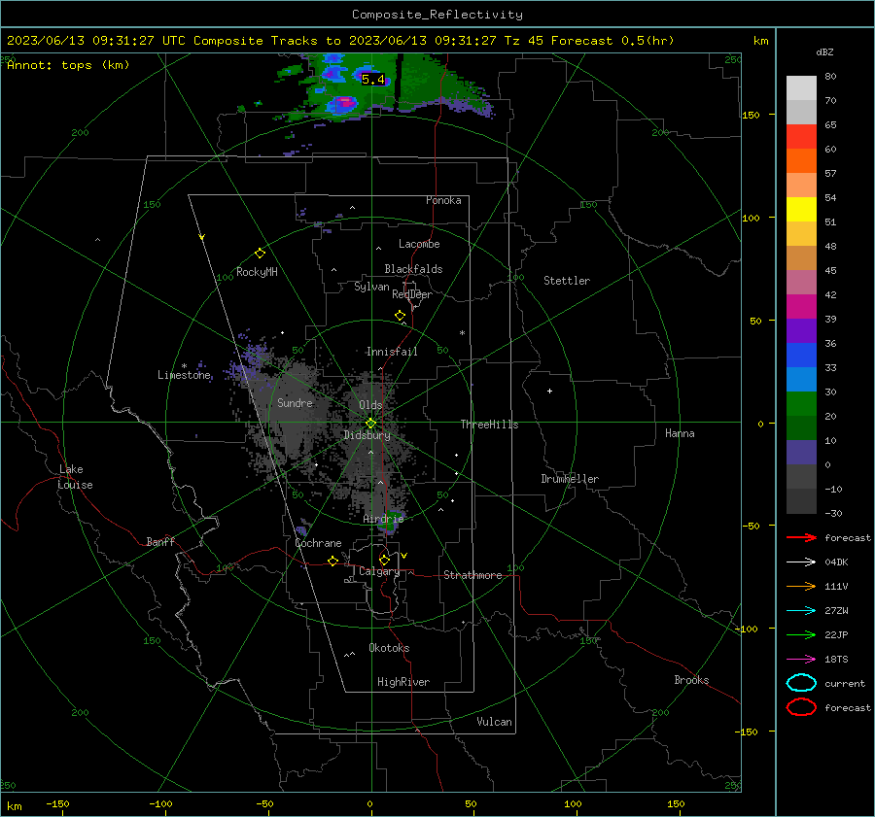The height and width of the screenshot is (817, 875).
Task: Click the RockyMH label
Action: tap(257, 272)
